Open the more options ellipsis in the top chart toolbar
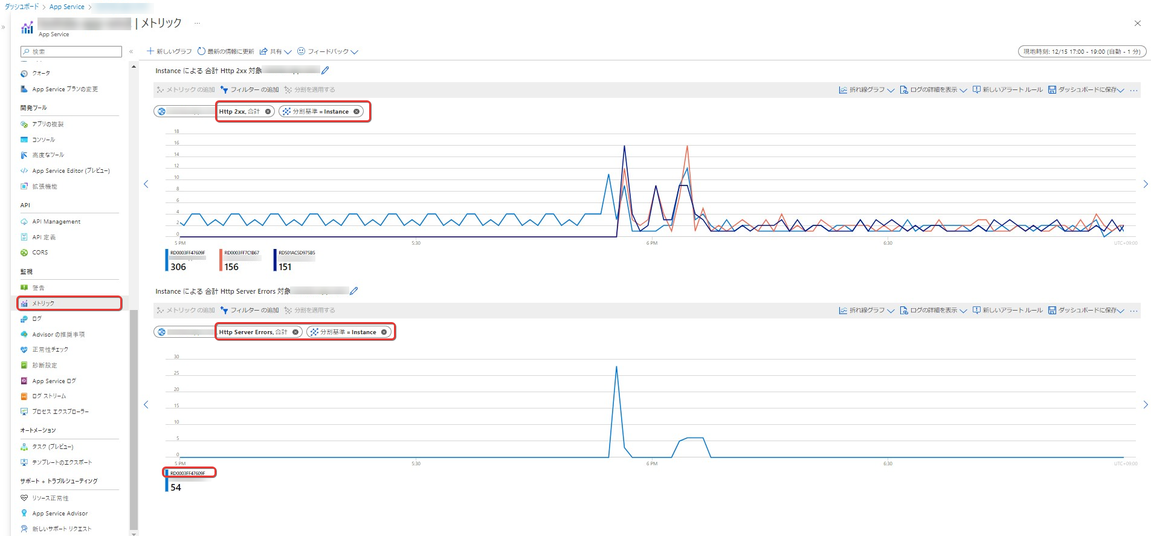The width and height of the screenshot is (1151, 536). 1133,90
